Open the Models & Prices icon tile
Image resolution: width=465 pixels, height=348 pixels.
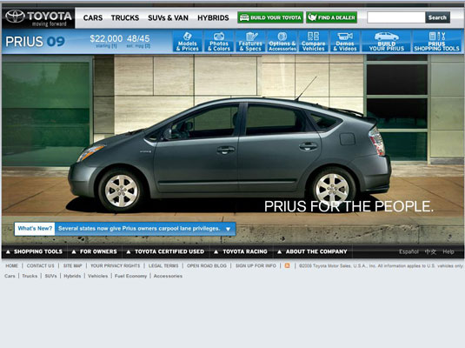point(188,41)
